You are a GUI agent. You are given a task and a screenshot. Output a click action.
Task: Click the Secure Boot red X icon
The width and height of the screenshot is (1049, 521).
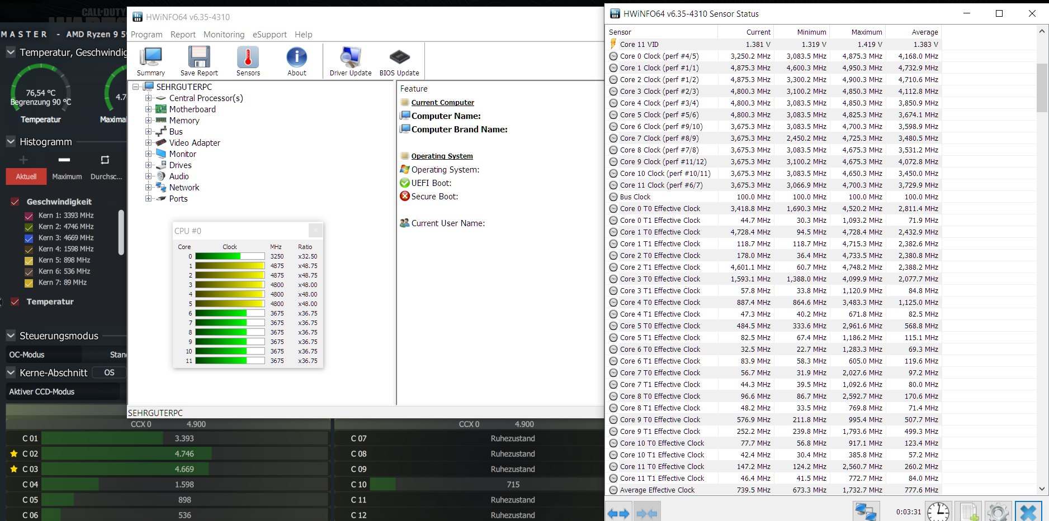click(x=405, y=196)
